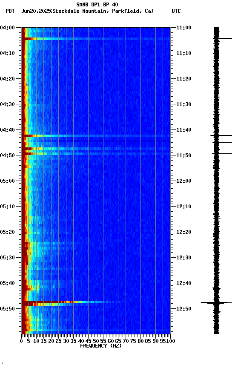Click the 'UTC' timezone label
The height and width of the screenshot is (368, 235).
click(176, 11)
